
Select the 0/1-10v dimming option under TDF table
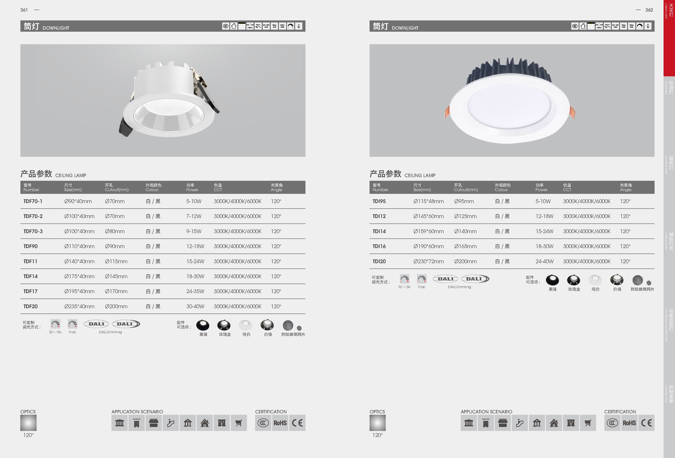55,324
